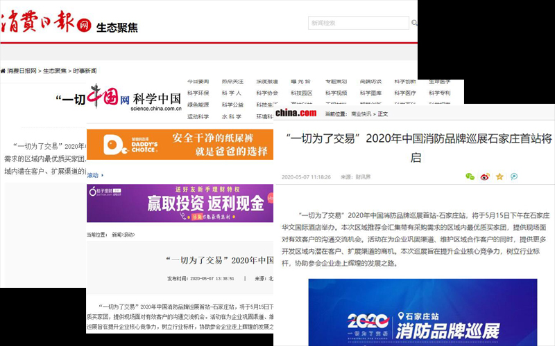555x346 pixels.
Task: Open the 生态聚焦 breadcrumb link
Action: coord(55,71)
